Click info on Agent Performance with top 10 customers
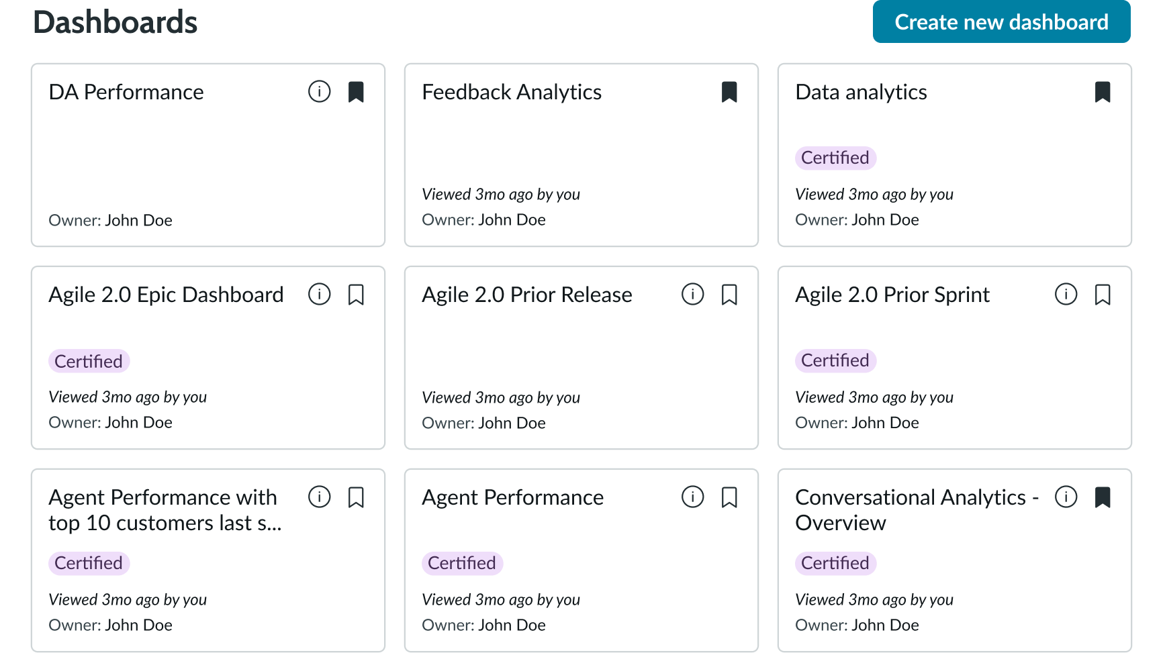This screenshot has width=1163, height=653. pyautogui.click(x=320, y=497)
